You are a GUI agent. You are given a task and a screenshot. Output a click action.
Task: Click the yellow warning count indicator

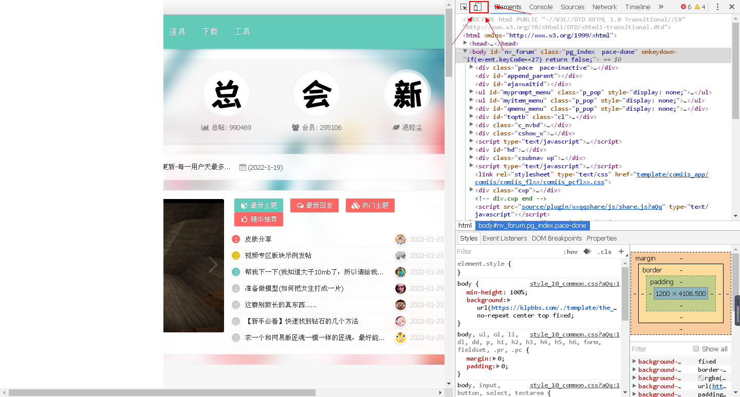pos(700,7)
